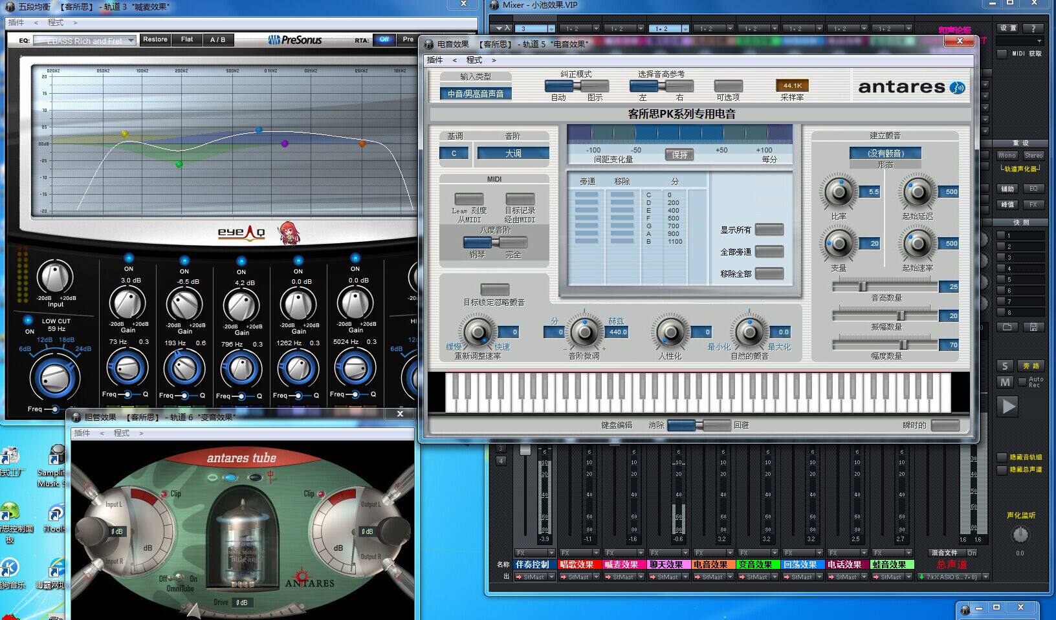Open the iTools desktop shortcut
The image size is (1056, 620).
(54, 518)
